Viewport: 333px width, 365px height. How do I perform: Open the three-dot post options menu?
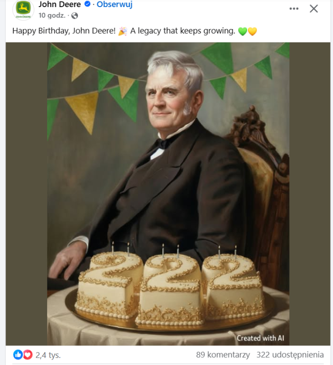click(x=294, y=9)
